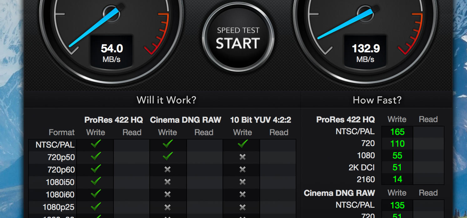Click ProRes 422 HQ read cell for 720p50

pyautogui.click(x=132, y=157)
